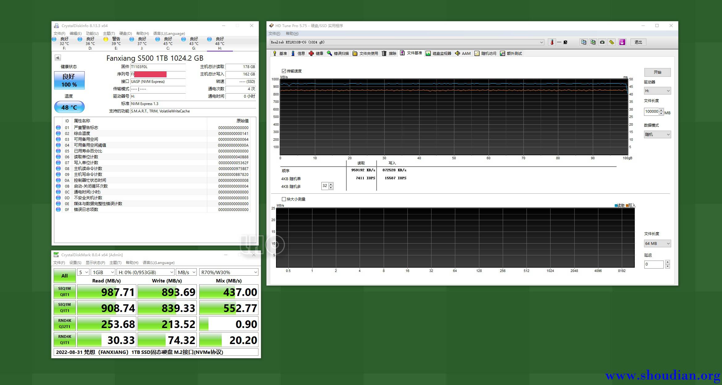Open the Realtek RTL9210B-CG drive dropdown
This screenshot has width=722, height=385.
pos(407,42)
